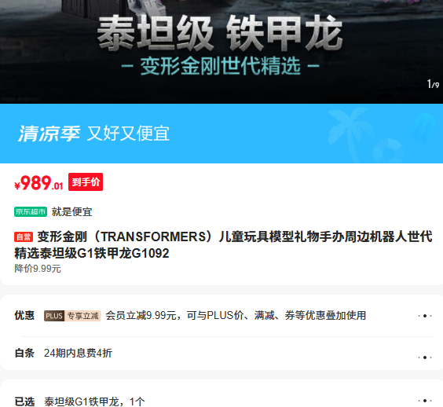
Task: Click 就是便宜 slogan text
Action: (x=71, y=211)
